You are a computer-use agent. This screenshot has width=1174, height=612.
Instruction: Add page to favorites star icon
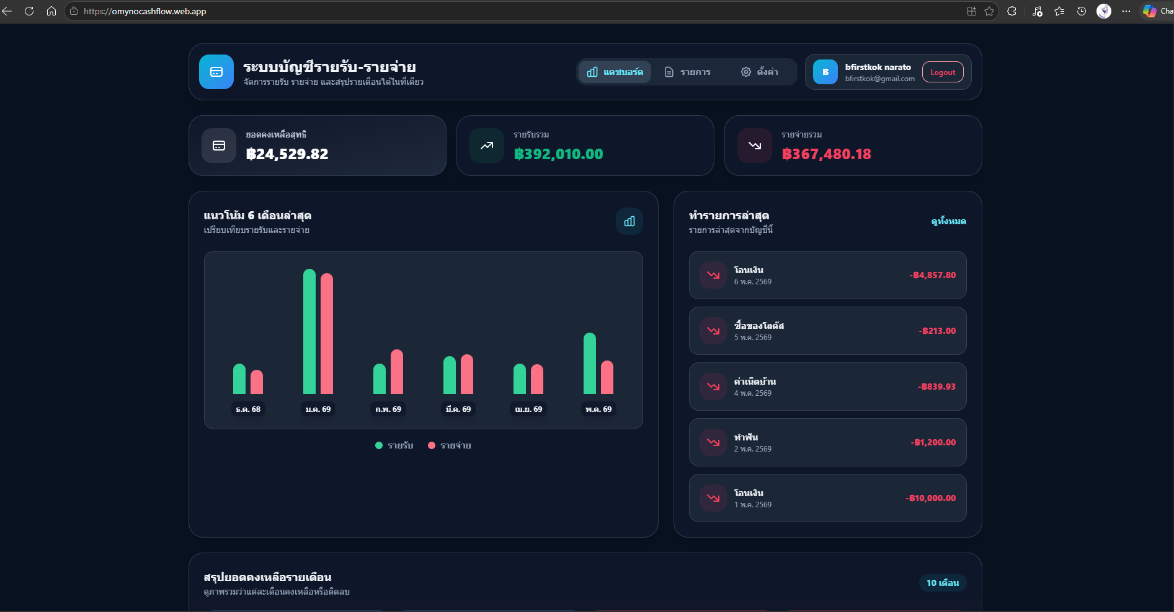pos(989,11)
